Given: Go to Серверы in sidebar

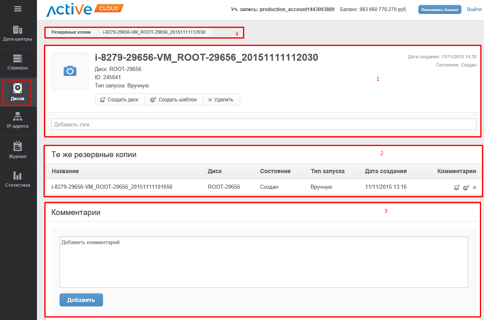Looking at the screenshot, I should click(x=18, y=62).
